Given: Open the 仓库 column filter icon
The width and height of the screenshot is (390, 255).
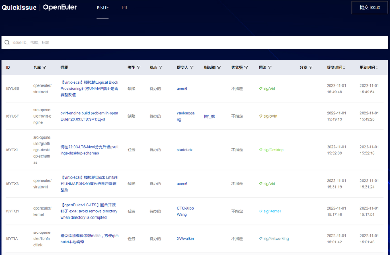Looking at the screenshot, I should point(44,67).
